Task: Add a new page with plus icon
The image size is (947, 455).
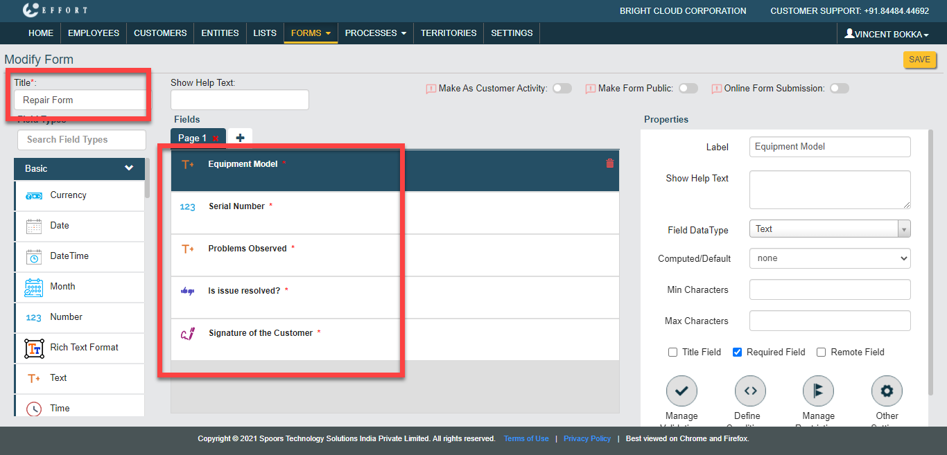Action: point(240,138)
